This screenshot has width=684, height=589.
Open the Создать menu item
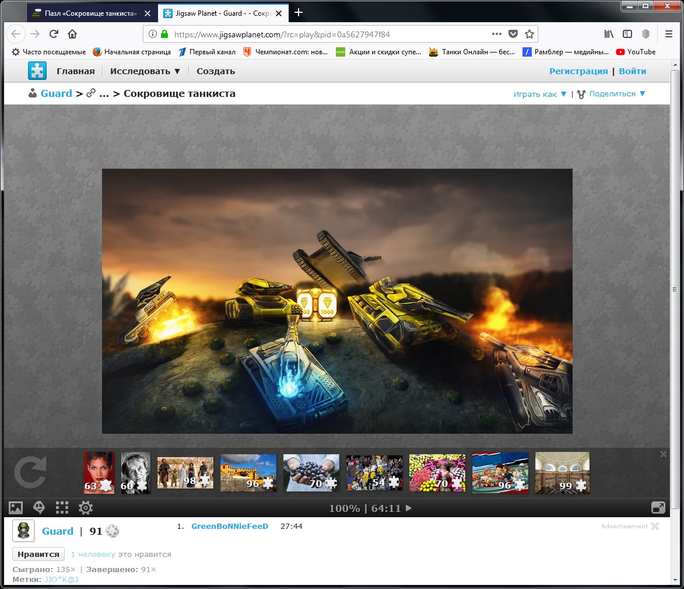pyautogui.click(x=216, y=71)
